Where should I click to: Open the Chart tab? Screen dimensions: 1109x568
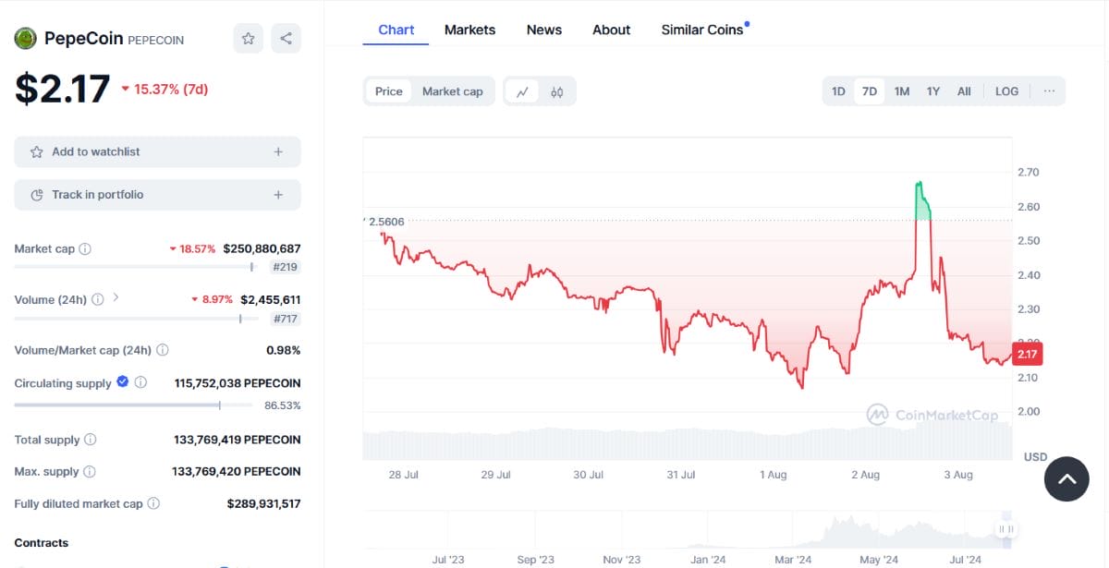(396, 30)
